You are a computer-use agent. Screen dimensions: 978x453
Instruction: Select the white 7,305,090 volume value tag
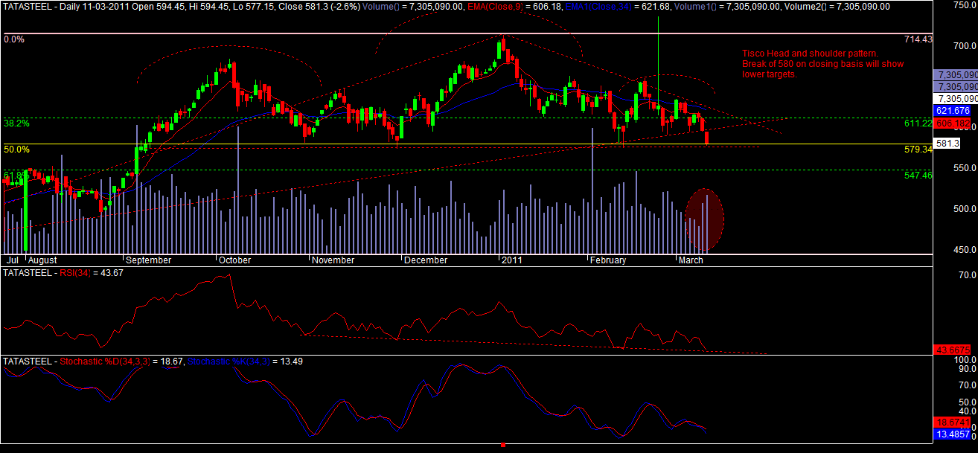point(956,98)
